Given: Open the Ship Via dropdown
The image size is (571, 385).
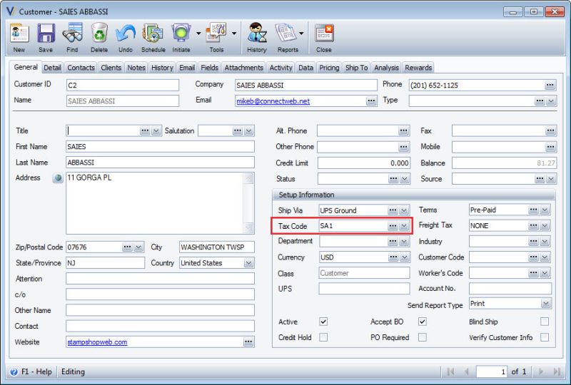Looking at the screenshot, I should (x=403, y=210).
